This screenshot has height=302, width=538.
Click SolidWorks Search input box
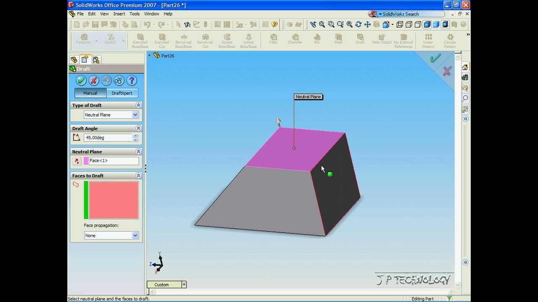tap(412, 14)
